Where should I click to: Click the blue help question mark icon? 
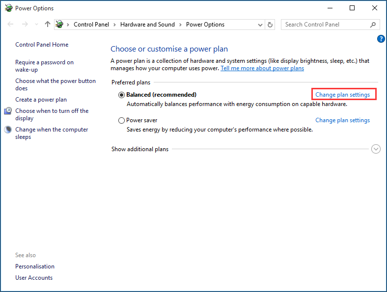(x=381, y=39)
